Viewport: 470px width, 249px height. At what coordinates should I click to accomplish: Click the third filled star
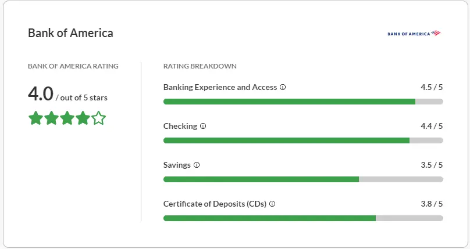pos(67,118)
